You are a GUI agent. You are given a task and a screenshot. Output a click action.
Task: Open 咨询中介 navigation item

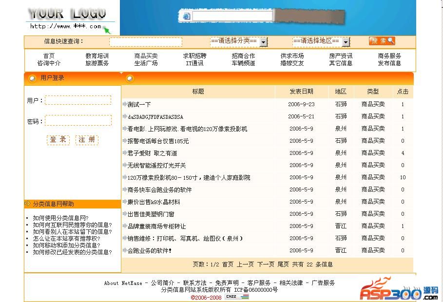click(x=49, y=63)
